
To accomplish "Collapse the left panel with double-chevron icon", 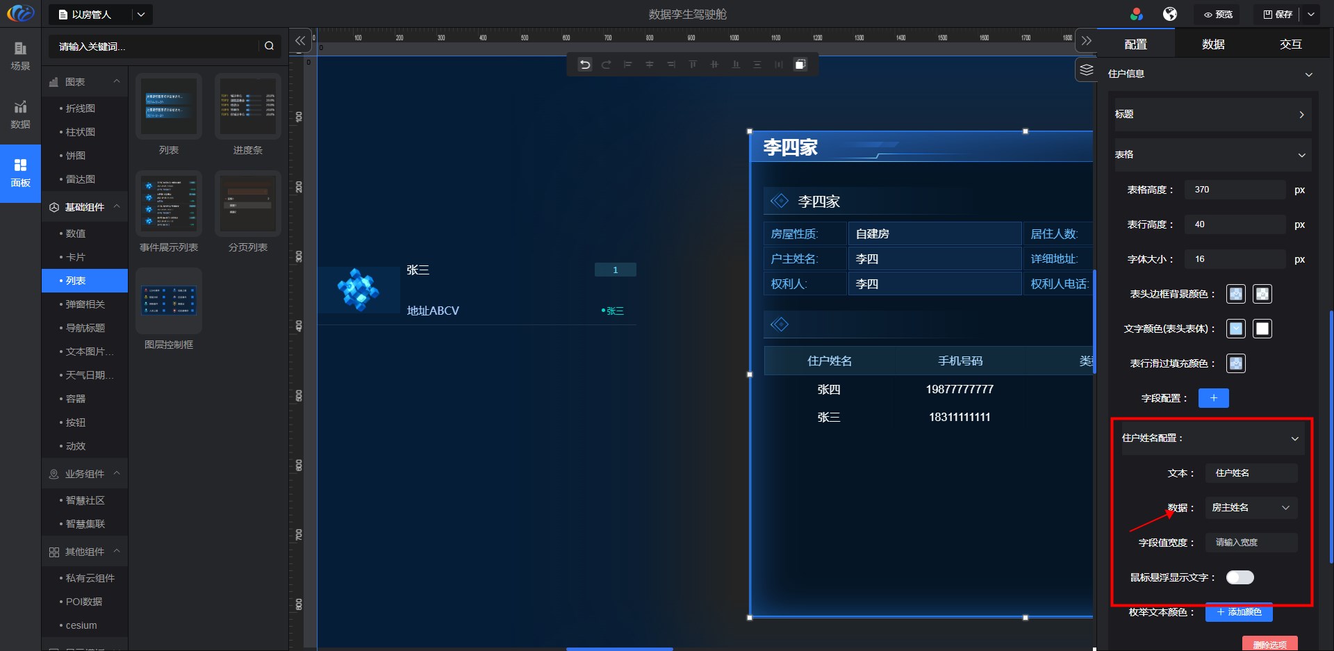I will (x=300, y=41).
